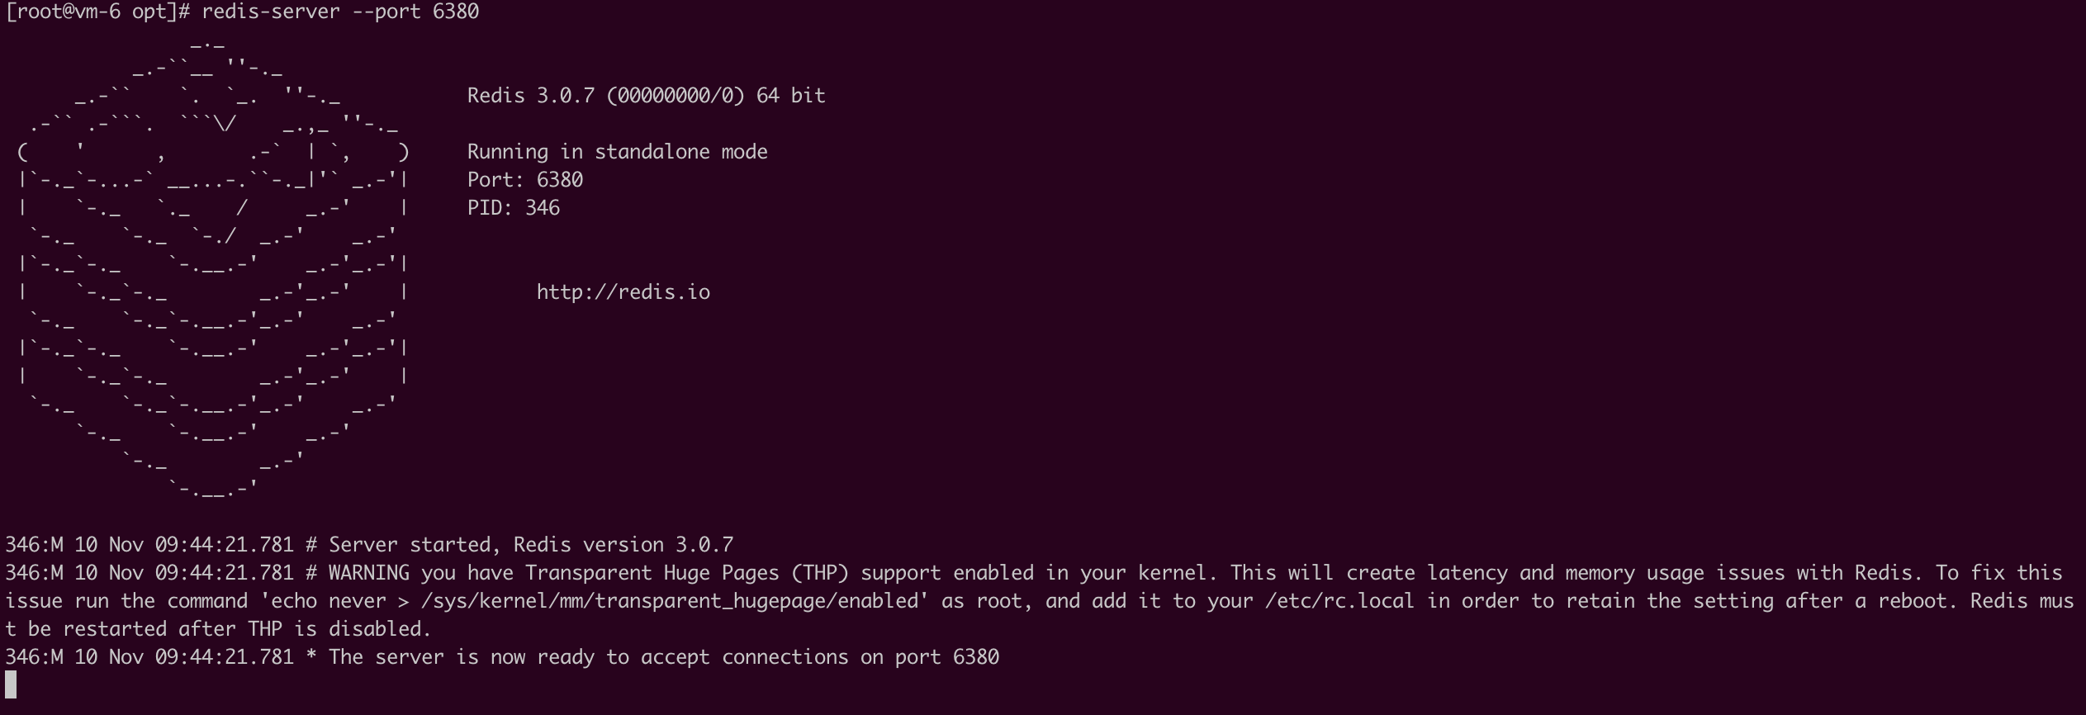Click the Running in standalone mode text
Image resolution: width=2086 pixels, height=715 pixels.
click(618, 152)
